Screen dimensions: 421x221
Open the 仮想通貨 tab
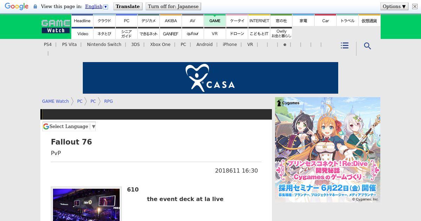coord(369,20)
